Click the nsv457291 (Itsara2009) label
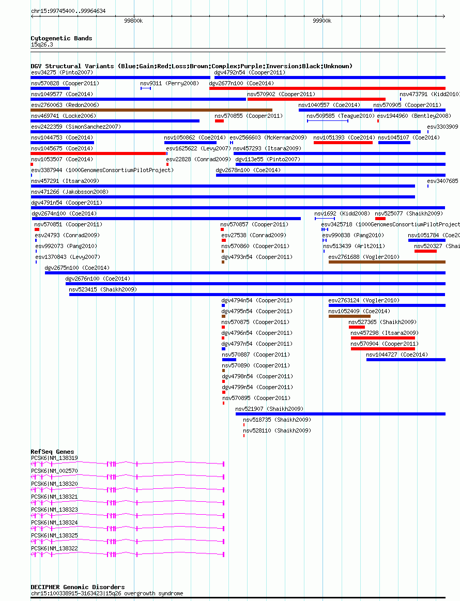The image size is (460, 601). [x=65, y=181]
